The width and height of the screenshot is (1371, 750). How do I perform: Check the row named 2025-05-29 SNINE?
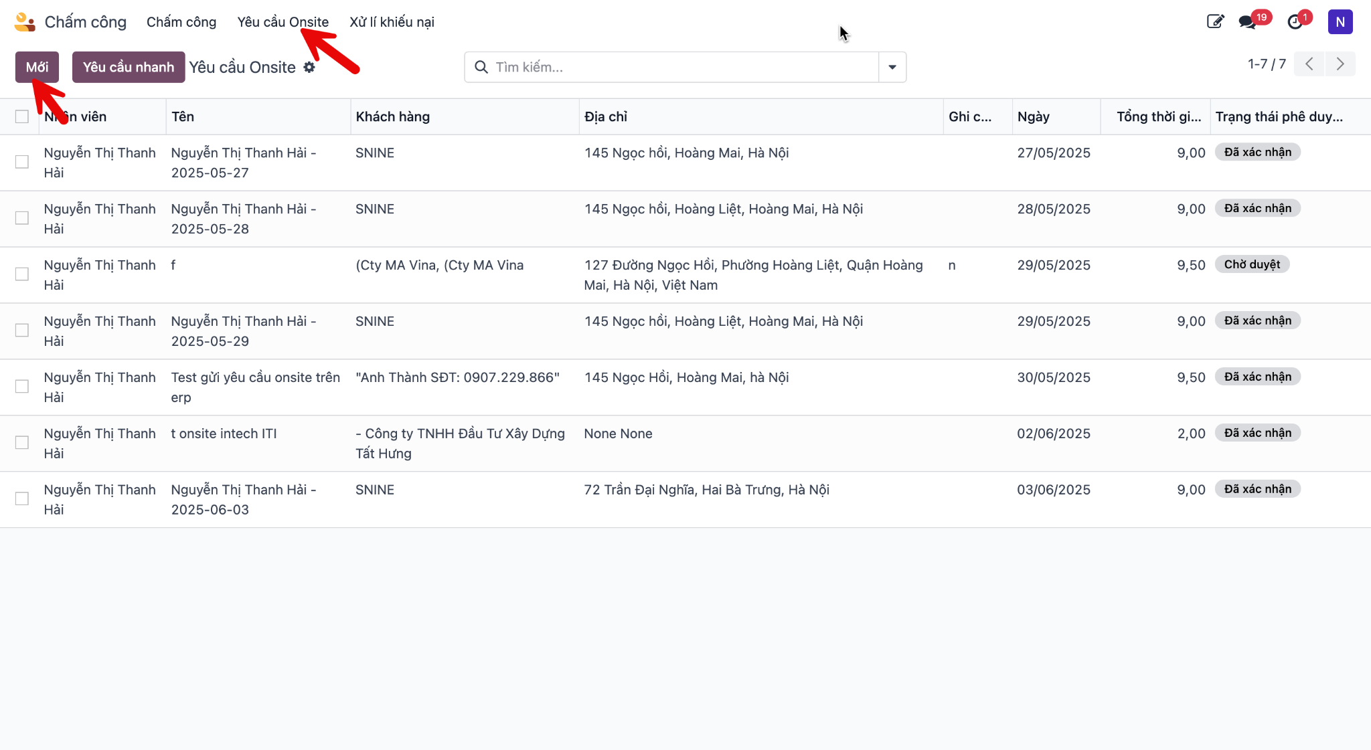click(22, 331)
